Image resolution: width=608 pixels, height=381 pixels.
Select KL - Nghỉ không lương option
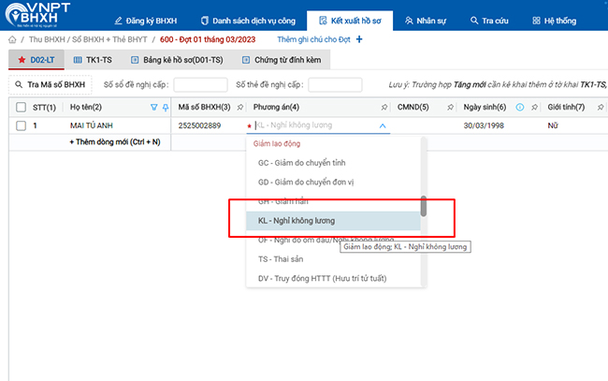[334, 221]
